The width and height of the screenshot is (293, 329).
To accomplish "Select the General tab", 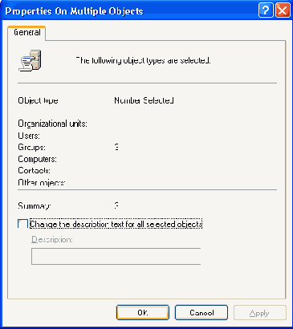I will (x=26, y=33).
